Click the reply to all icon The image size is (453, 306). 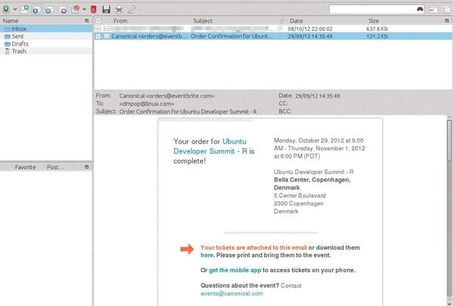[x=49, y=10]
